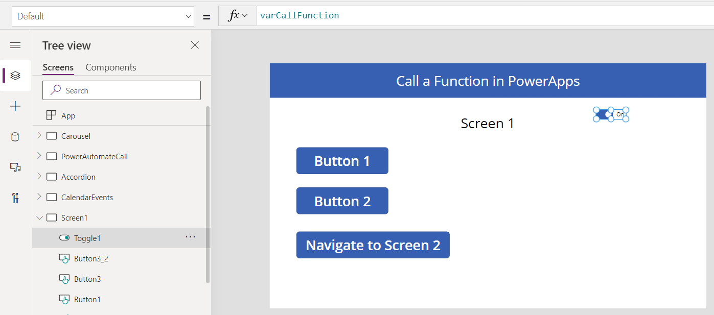Click the Button3_2 tree icon
Viewport: 714px width, 315px height.
[64, 258]
